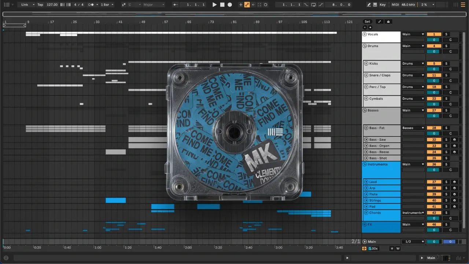Click the Optimize Arrangement Height arrows icon

pos(380,22)
